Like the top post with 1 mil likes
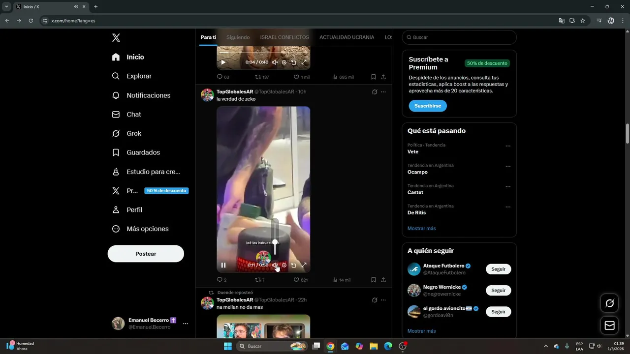The height and width of the screenshot is (354, 630). click(301, 77)
